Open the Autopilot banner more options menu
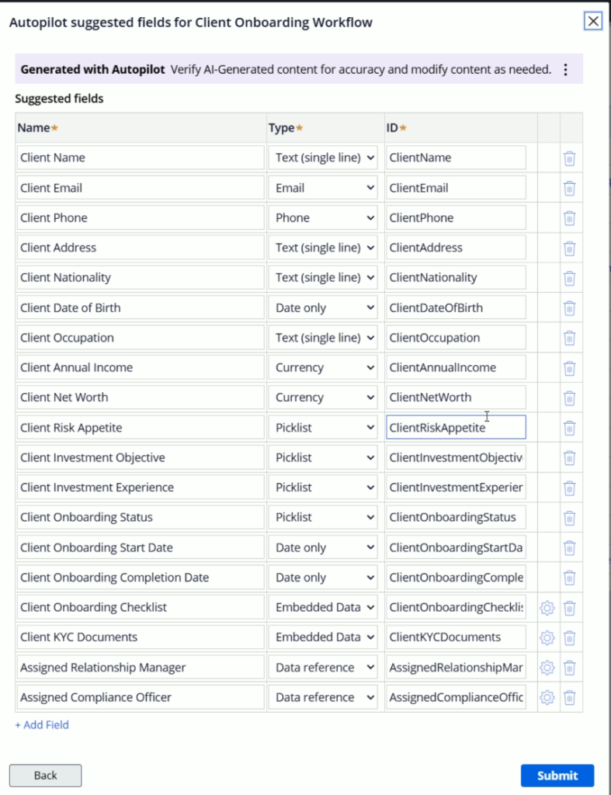611x795 pixels. (565, 70)
